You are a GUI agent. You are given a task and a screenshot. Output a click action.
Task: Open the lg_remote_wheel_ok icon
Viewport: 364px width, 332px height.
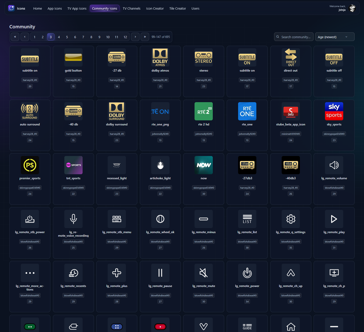pos(160,219)
